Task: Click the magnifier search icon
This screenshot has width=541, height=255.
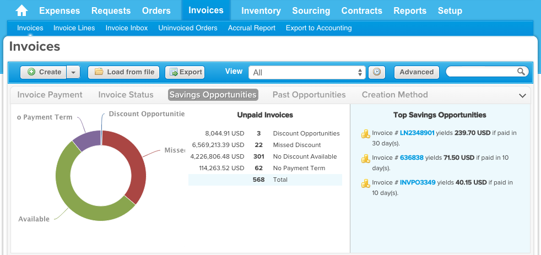Action: [521, 72]
